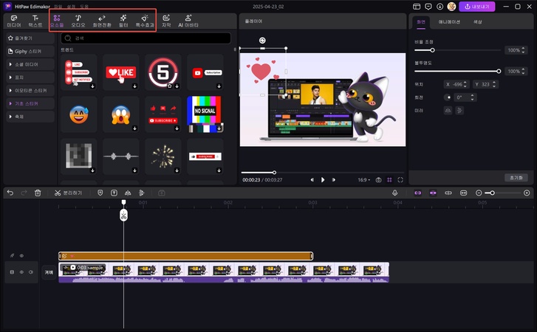The height and width of the screenshot is (332, 537).
Task: Open the AI 아바타 tool
Action: point(188,21)
